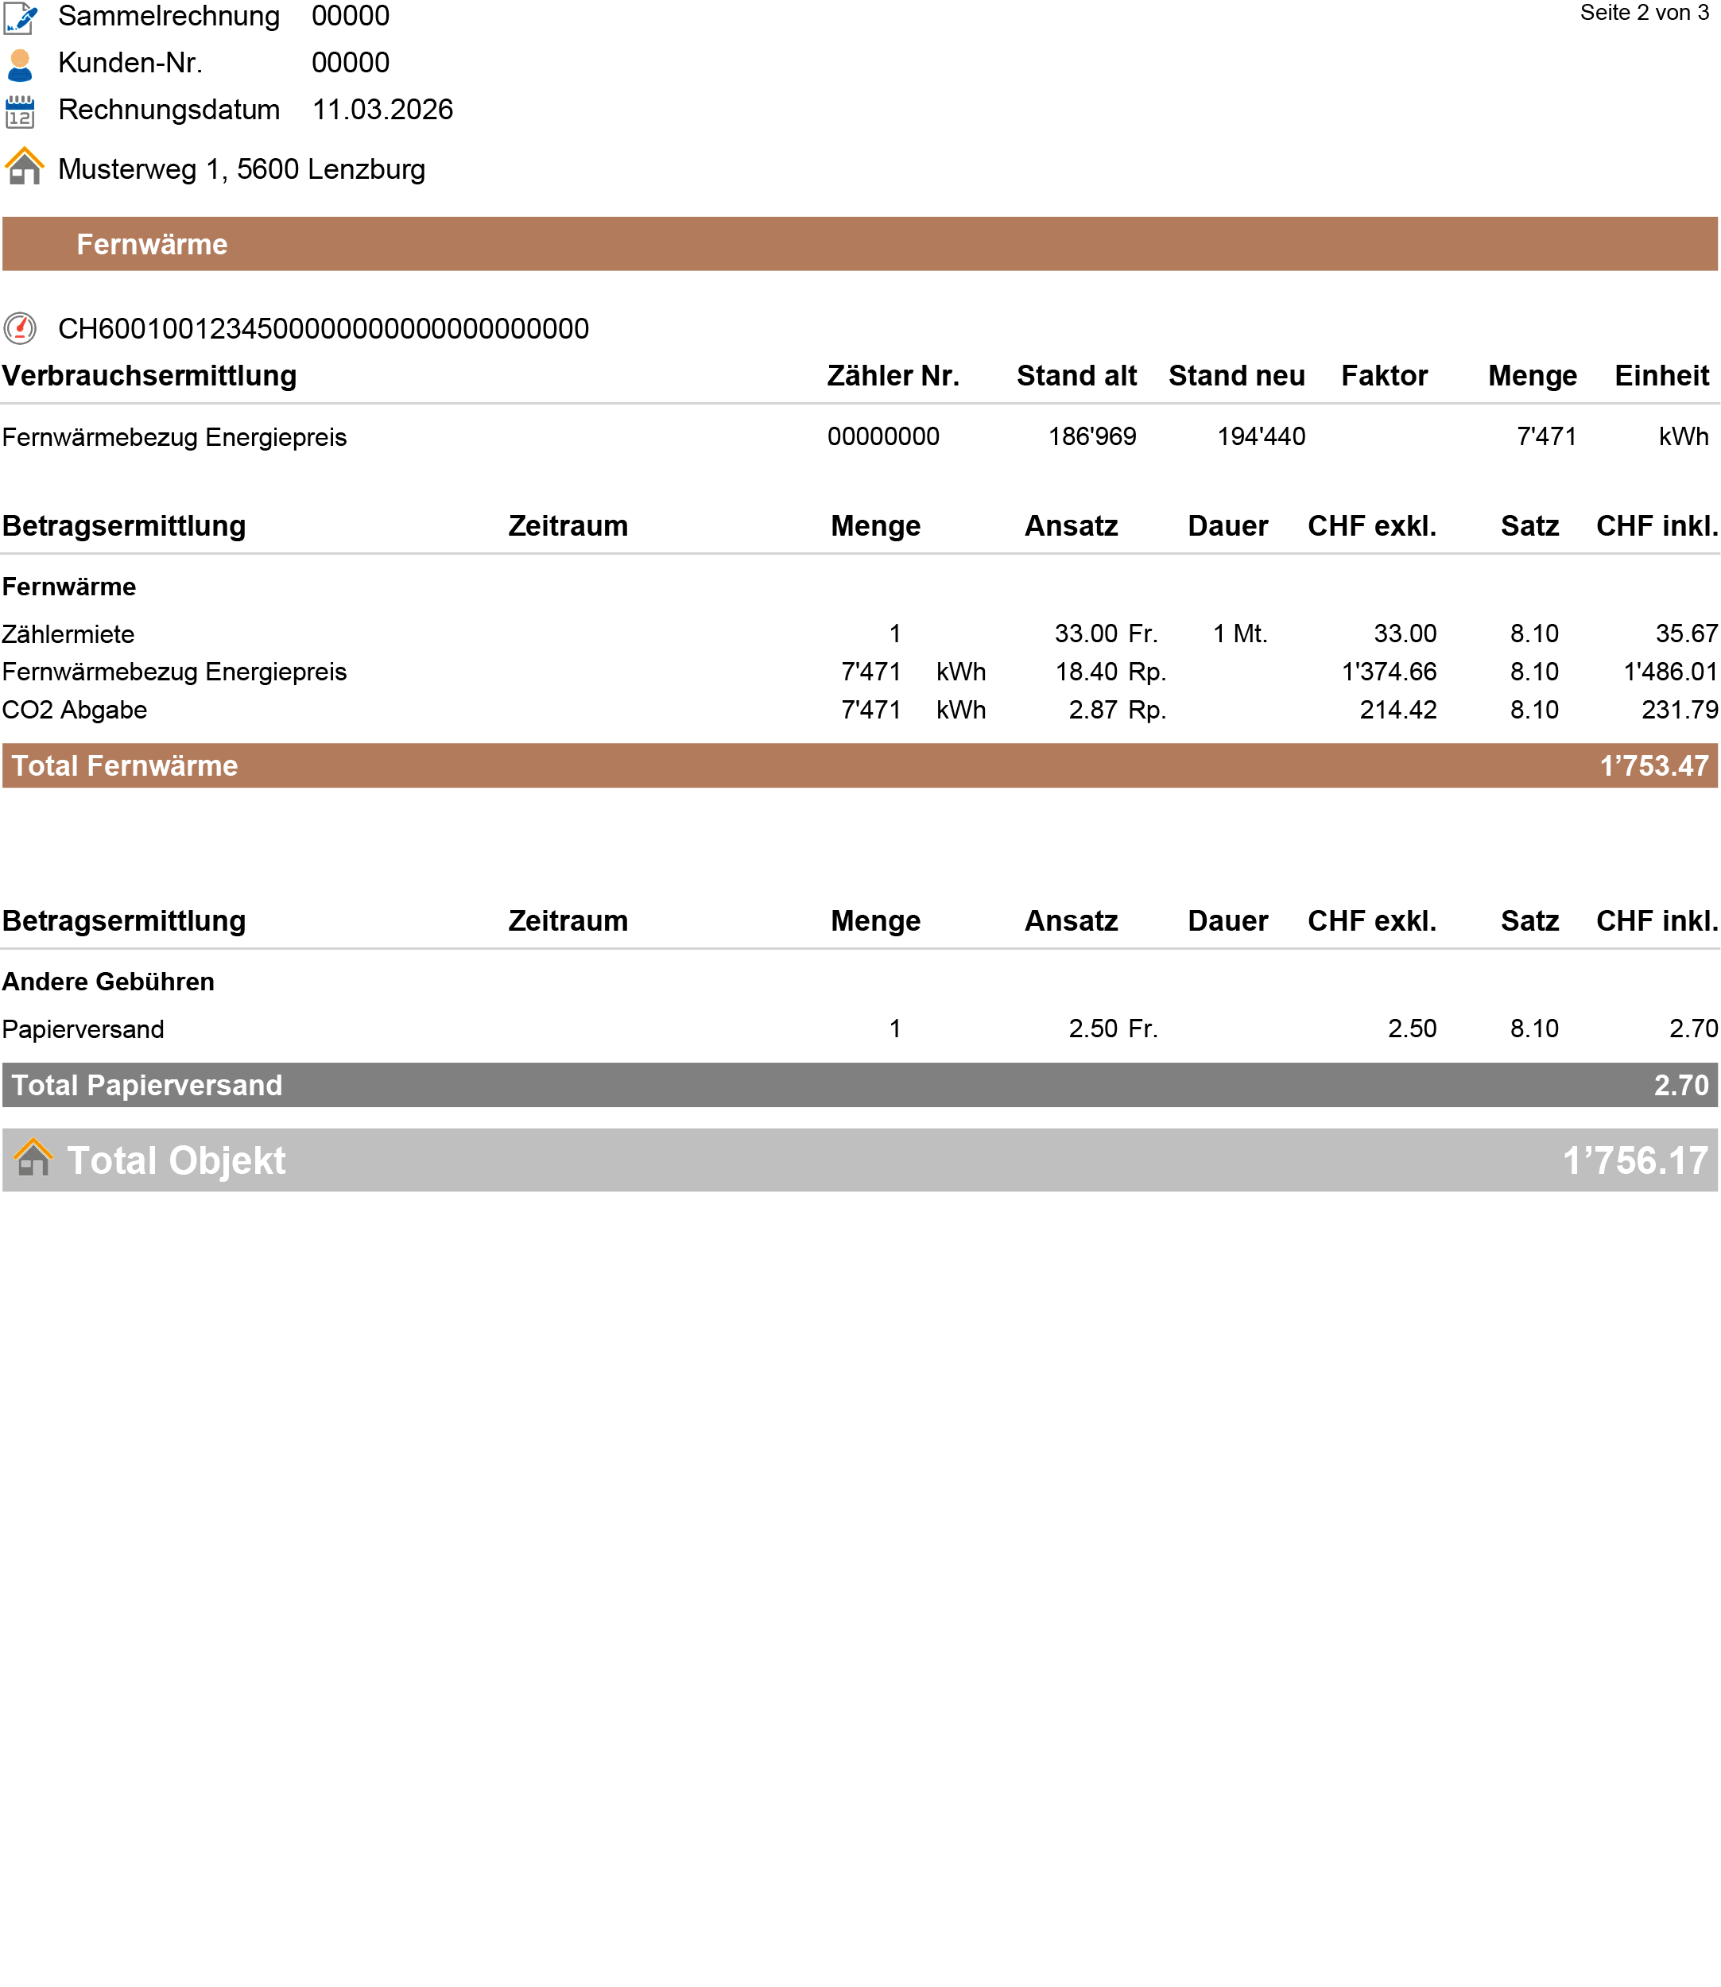Screen dimensions: 1721x1987
Task: Click the Andere Gebühren subheading
Action: click(x=109, y=982)
